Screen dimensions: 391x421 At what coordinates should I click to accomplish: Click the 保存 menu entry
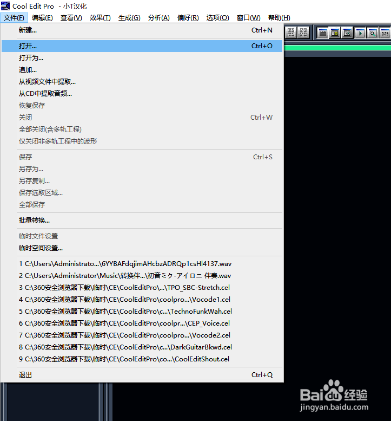click(x=142, y=157)
